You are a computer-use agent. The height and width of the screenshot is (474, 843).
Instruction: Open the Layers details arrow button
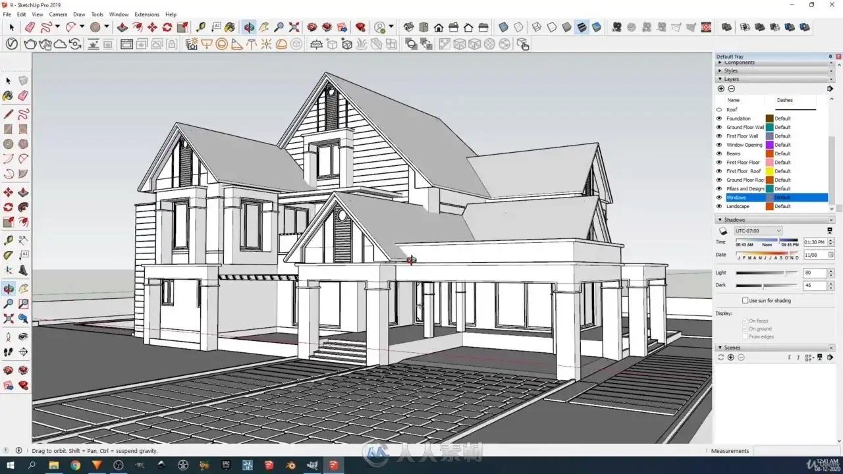click(830, 88)
